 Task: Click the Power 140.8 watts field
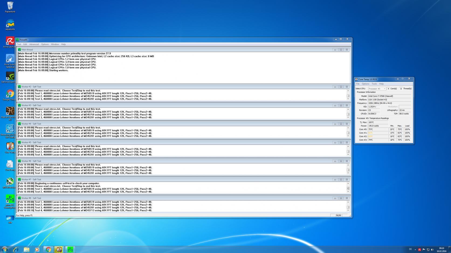pyautogui.click(x=378, y=126)
